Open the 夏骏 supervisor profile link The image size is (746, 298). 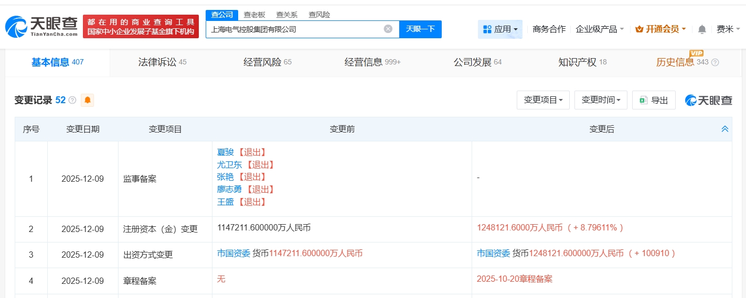point(225,152)
